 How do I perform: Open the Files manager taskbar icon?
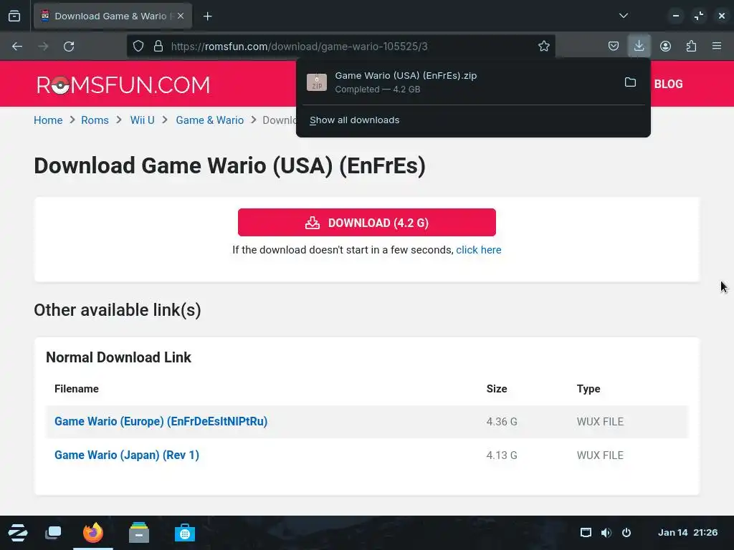pyautogui.click(x=139, y=533)
